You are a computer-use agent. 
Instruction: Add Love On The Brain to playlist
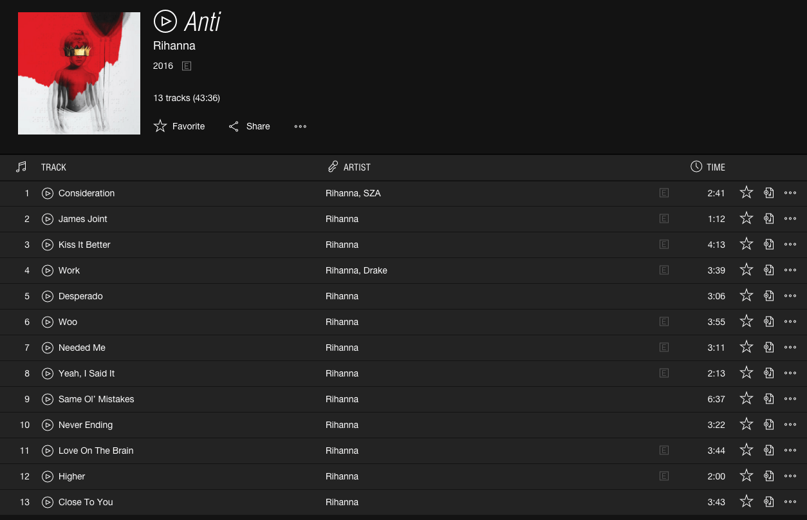[768, 450]
